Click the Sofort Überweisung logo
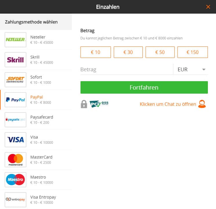The image size is (216, 209). pyautogui.click(x=15, y=80)
